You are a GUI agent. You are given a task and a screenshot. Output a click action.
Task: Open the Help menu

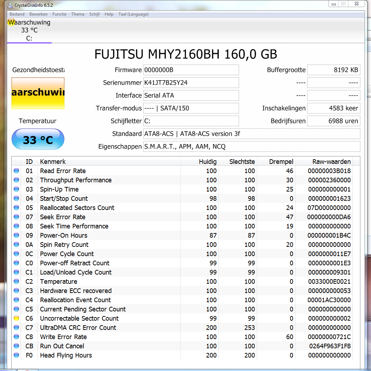tap(109, 14)
